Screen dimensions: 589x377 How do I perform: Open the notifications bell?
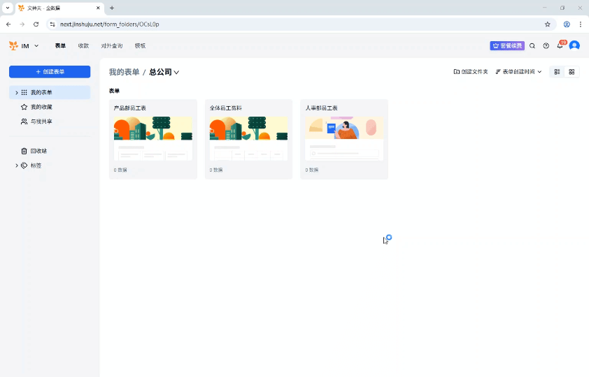click(560, 46)
